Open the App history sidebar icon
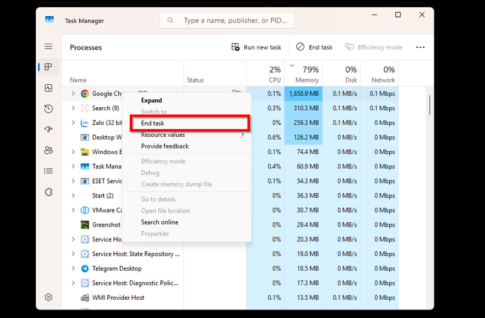The width and height of the screenshot is (485, 318). point(48,108)
